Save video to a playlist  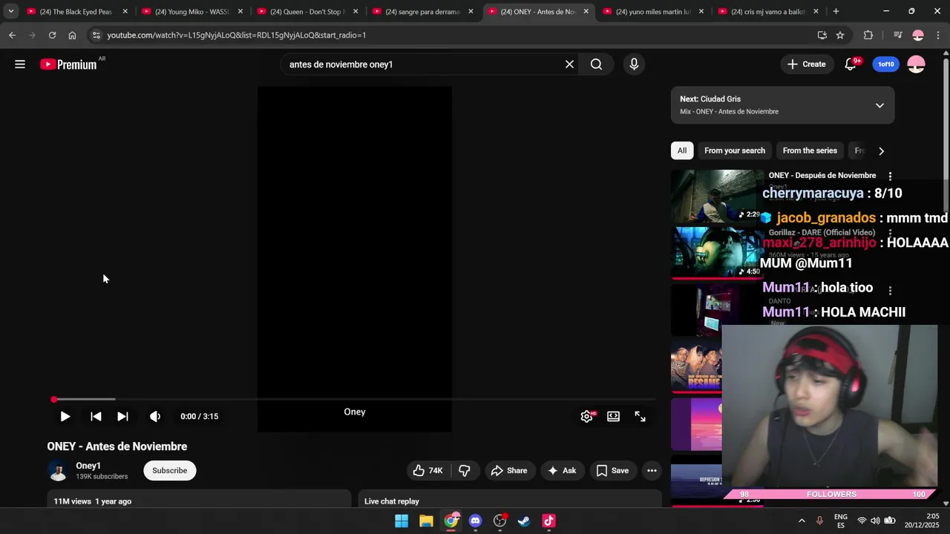pos(612,470)
